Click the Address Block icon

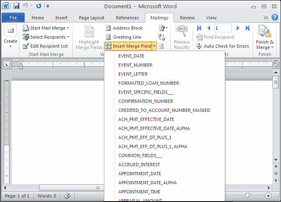[x=109, y=28]
